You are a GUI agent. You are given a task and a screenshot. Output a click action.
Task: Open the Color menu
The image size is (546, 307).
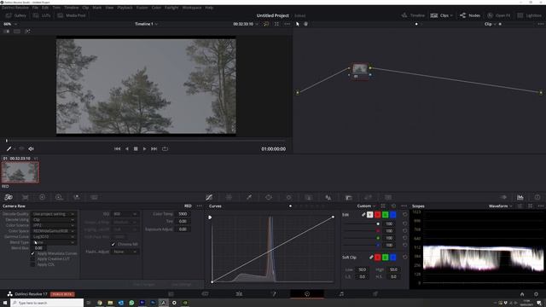[156, 8]
